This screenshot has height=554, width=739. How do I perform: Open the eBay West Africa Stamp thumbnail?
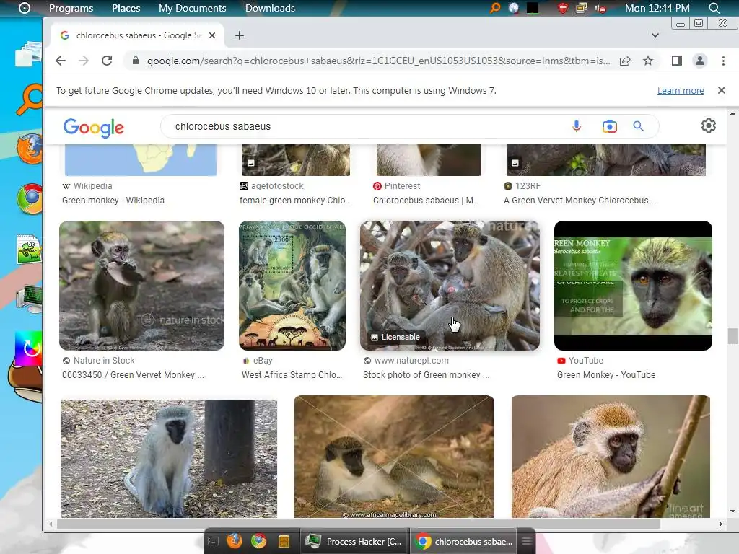292,286
